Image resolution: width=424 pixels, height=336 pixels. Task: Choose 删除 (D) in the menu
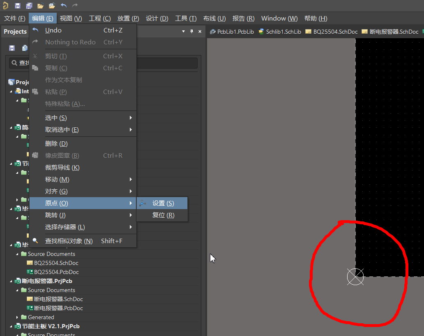[x=83, y=144]
